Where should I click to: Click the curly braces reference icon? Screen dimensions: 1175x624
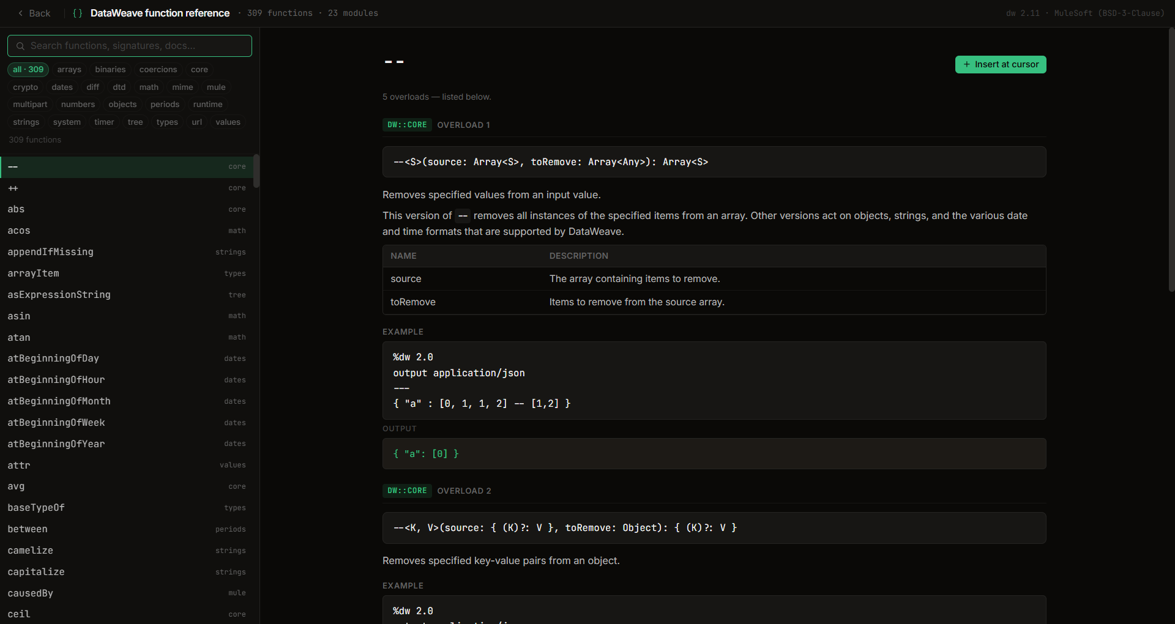(x=78, y=13)
